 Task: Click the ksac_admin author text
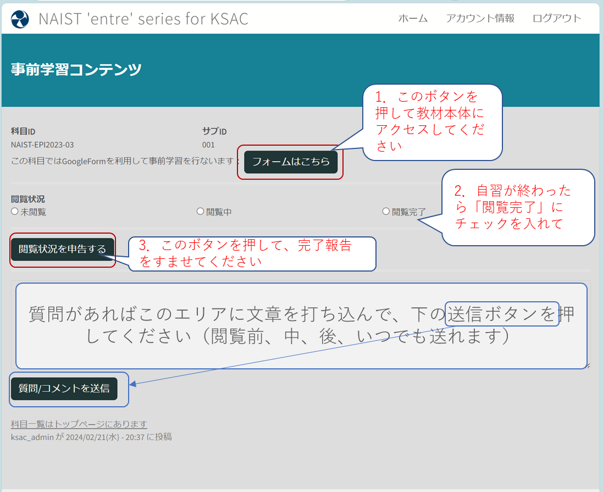(x=32, y=437)
